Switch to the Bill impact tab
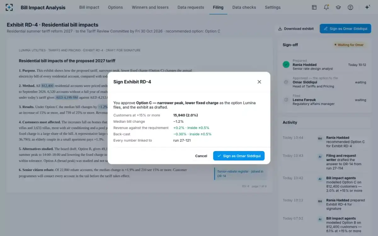This screenshot has width=378, height=236. [x=89, y=7]
